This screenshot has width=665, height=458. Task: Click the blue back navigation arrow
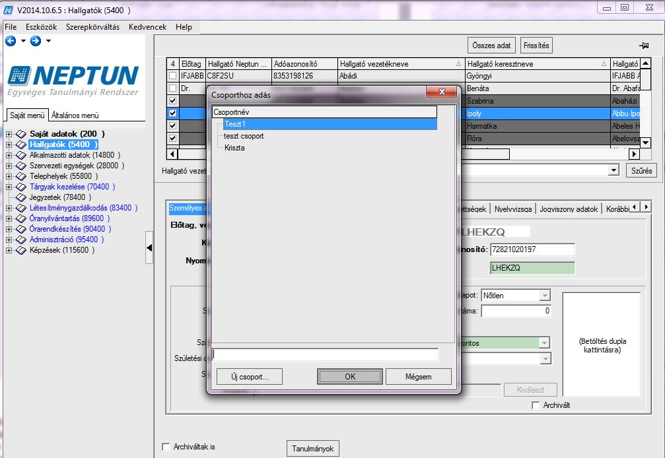tap(11, 41)
